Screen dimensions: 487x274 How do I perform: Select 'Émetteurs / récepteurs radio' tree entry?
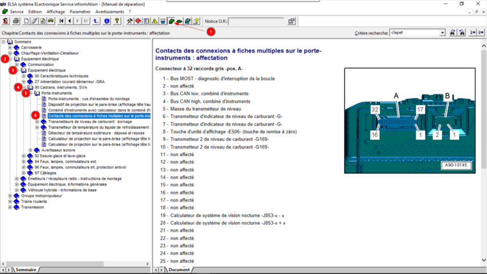[x=75, y=179]
